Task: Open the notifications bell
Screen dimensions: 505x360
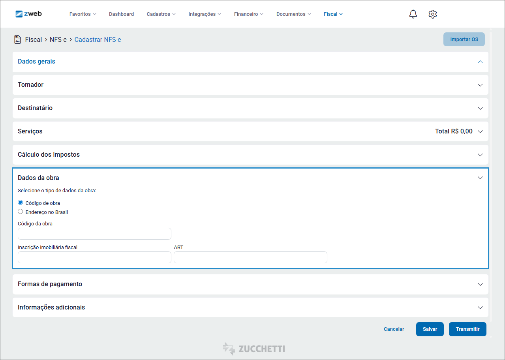Action: [413, 14]
